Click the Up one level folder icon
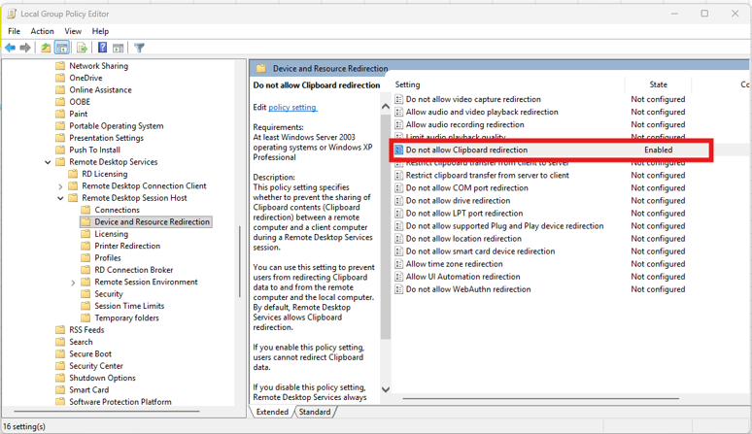This screenshot has height=434, width=752. pyautogui.click(x=46, y=48)
